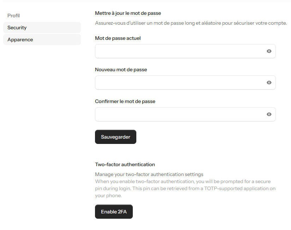The height and width of the screenshot is (230, 291).
Task: Click the Sauvegarder button
Action: tap(115, 137)
